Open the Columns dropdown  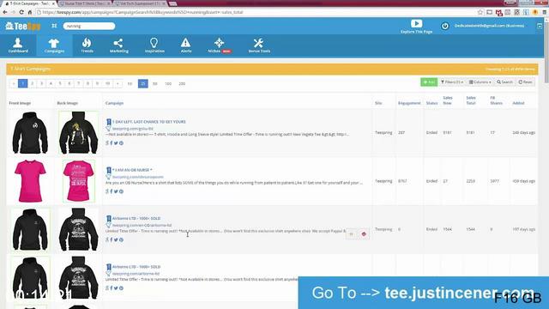coord(480,82)
